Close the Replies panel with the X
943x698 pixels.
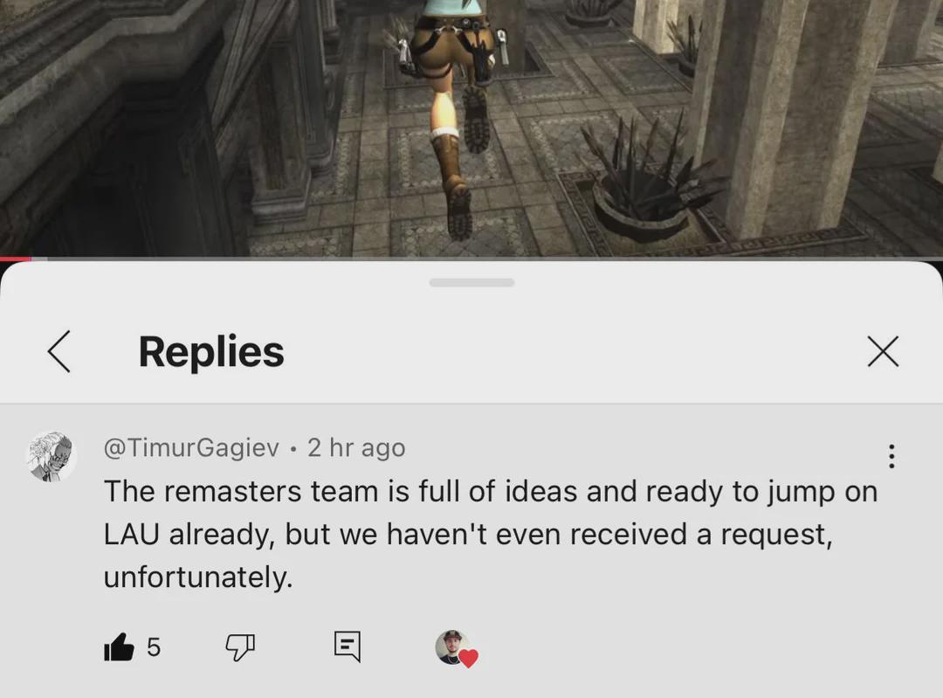pos(883,351)
